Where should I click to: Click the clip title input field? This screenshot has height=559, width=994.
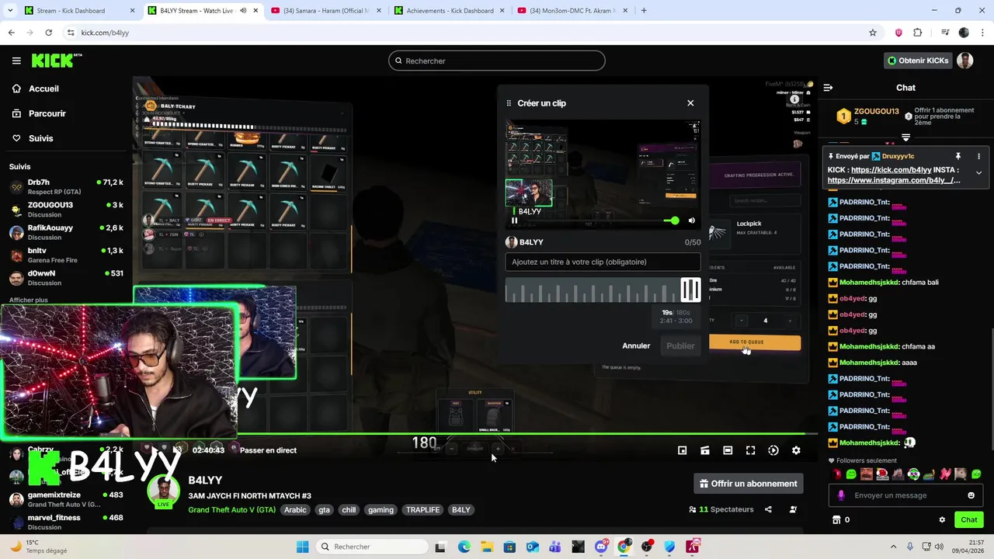[x=603, y=262]
